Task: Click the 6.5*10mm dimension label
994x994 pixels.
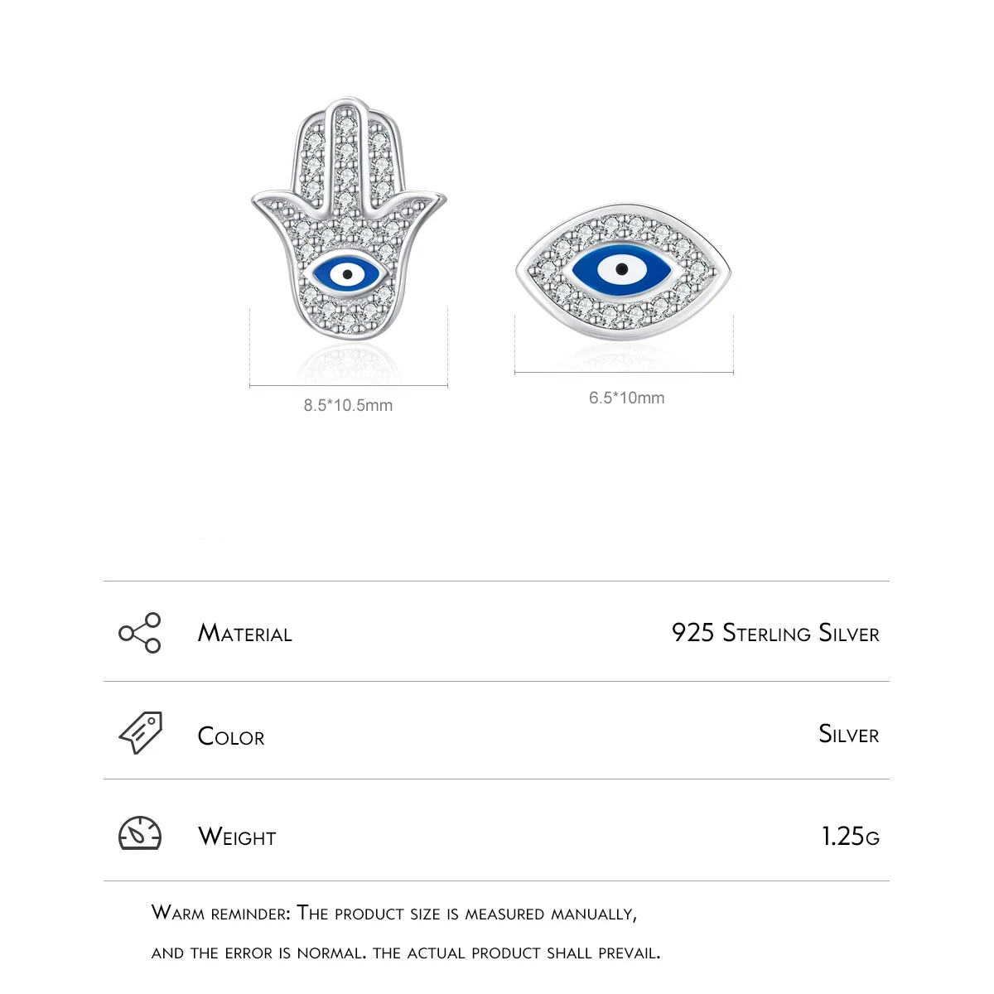Action: click(626, 398)
